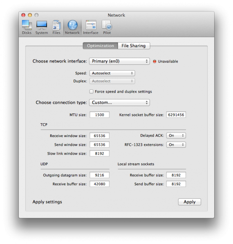Click the yellow minimize window button

tap(30, 15)
